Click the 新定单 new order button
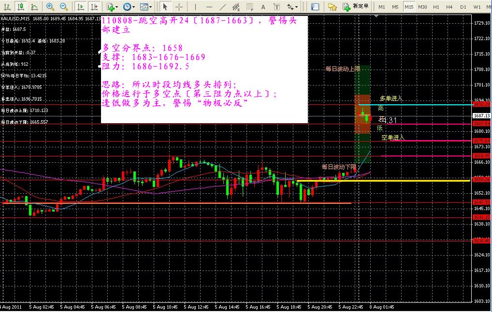The width and height of the screenshot is (492, 312). (356, 7)
